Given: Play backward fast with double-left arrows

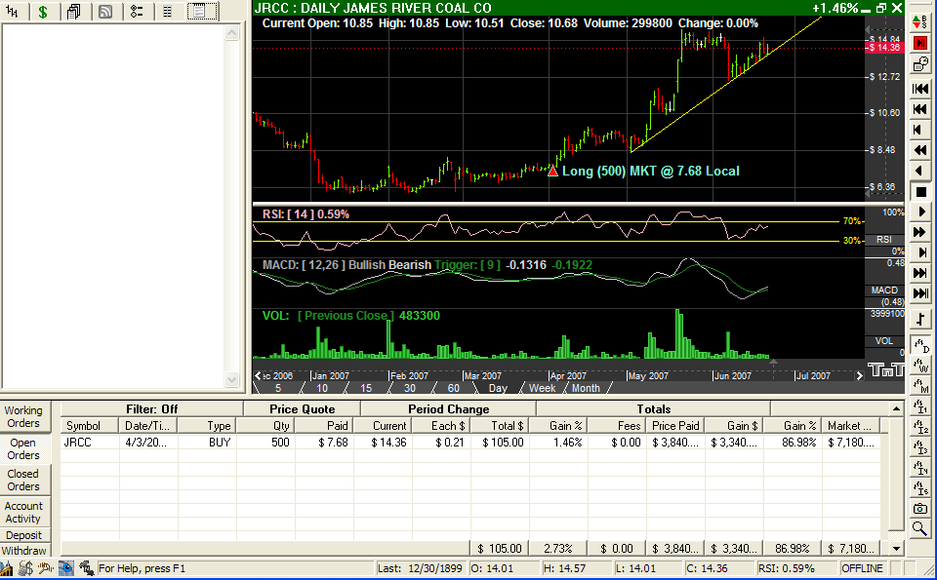Looking at the screenshot, I should (x=920, y=150).
